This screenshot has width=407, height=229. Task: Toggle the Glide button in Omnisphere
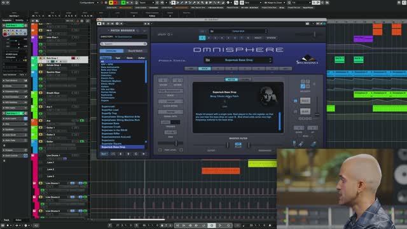(305, 111)
